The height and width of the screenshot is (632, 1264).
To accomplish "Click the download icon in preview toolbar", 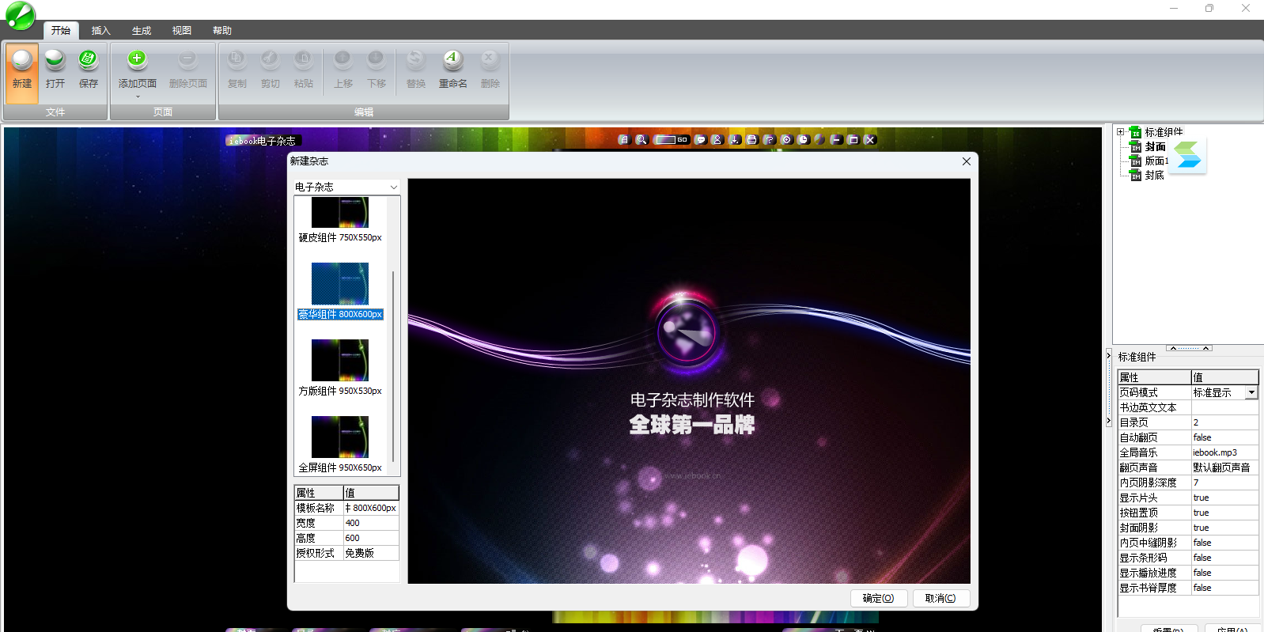I will tap(735, 139).
